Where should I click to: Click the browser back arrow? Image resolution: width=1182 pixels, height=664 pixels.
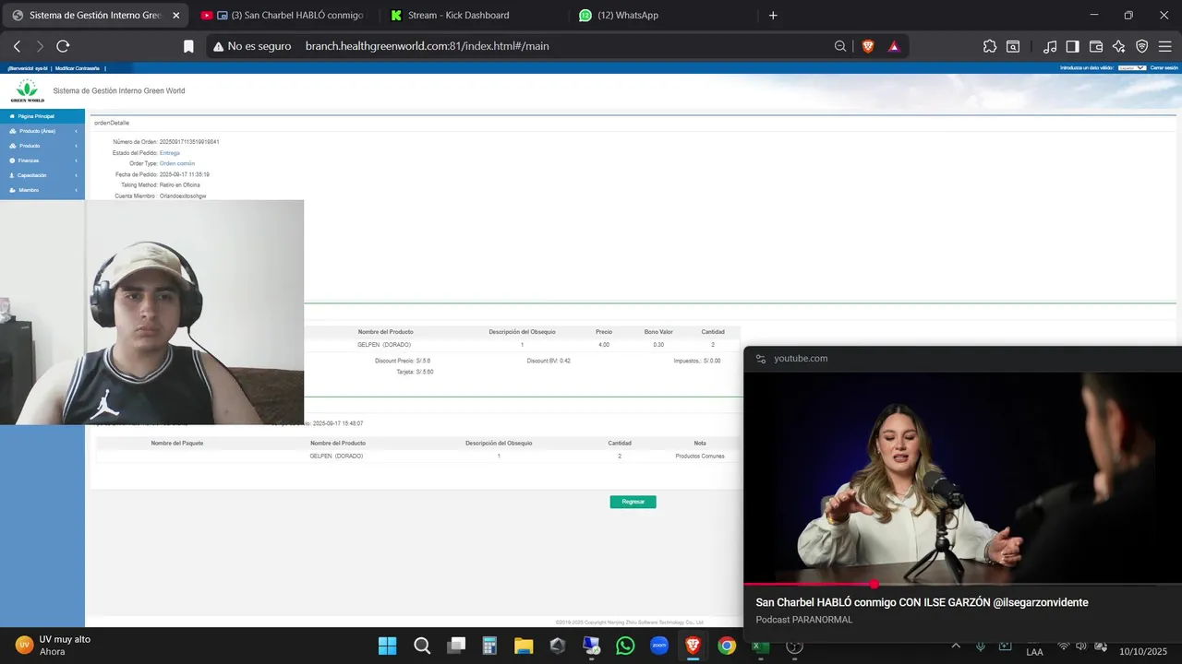(17, 46)
